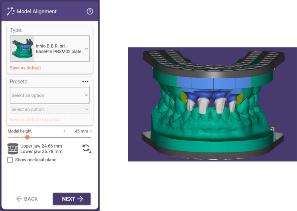Screen dimensions: 297x211
Task: Click the Inhio B.B.R. srl. plate name
Action: 59,49
